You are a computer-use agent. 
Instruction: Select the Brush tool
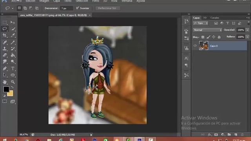click(x=13, y=42)
